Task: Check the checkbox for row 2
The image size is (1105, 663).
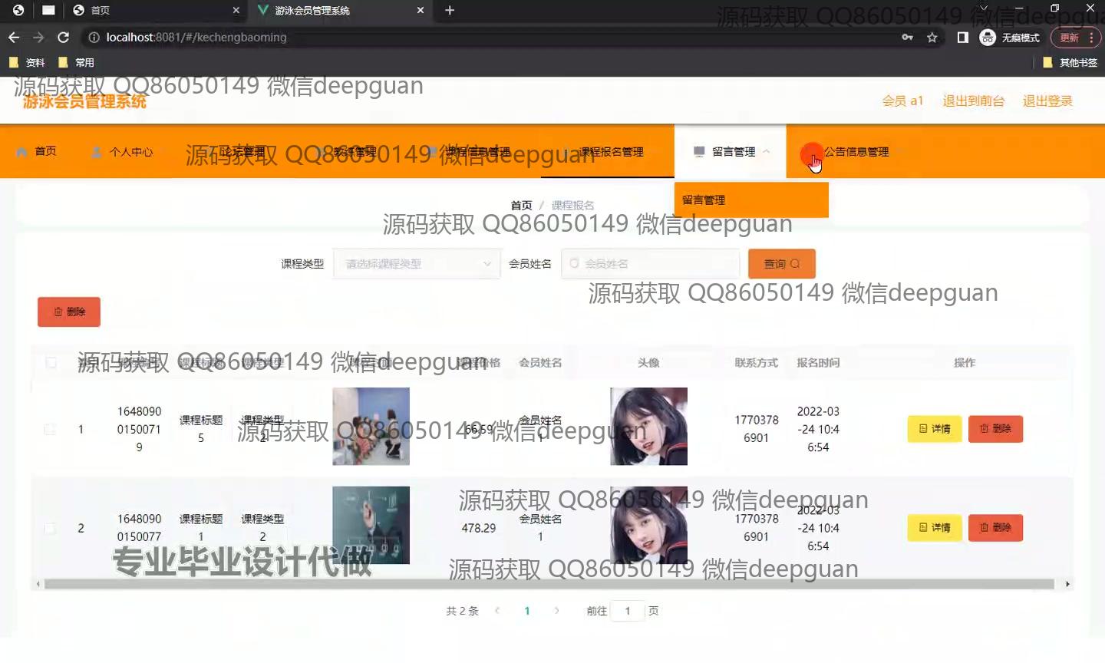Action: pos(50,528)
